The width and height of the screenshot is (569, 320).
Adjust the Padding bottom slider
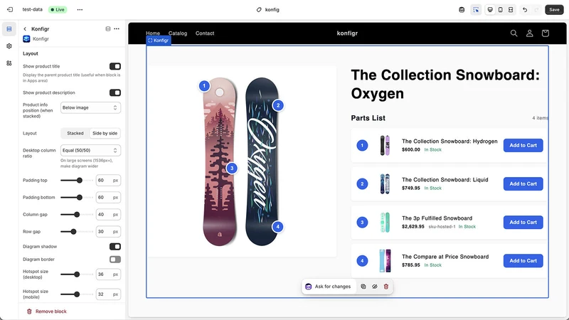click(x=77, y=198)
